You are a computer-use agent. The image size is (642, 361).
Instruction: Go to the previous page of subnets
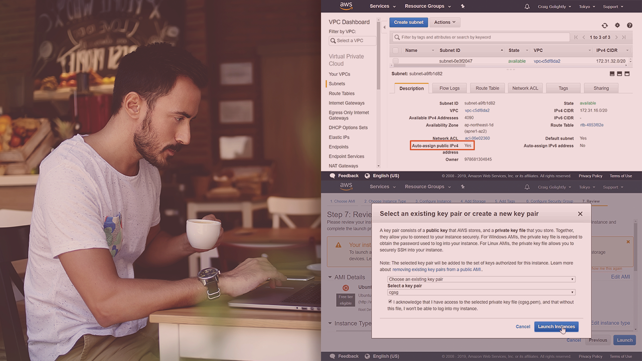tap(584, 37)
